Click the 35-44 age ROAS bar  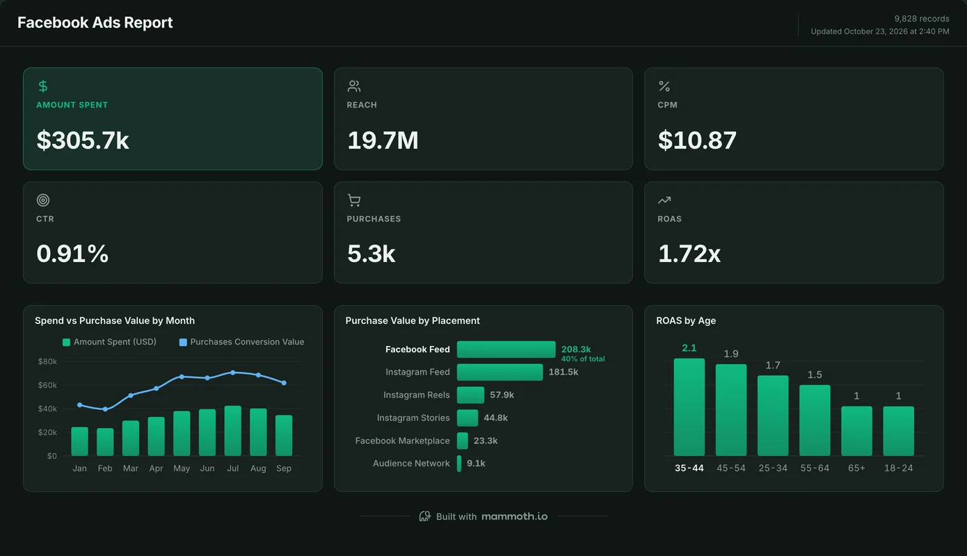(689, 407)
